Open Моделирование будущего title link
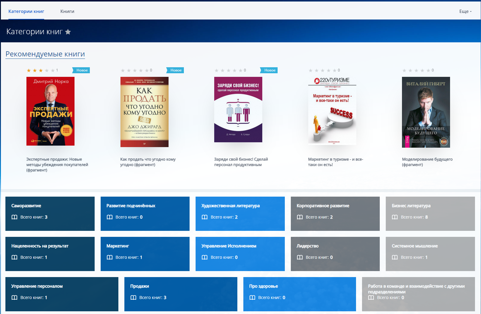This screenshot has width=481, height=314. point(427,162)
